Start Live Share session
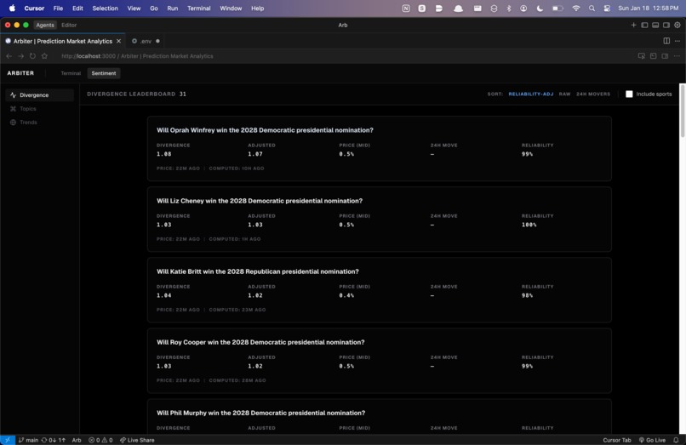This screenshot has width=686, height=445. pyautogui.click(x=137, y=440)
